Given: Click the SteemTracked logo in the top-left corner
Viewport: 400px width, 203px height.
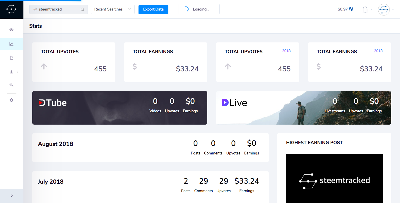Looking at the screenshot, I should (11, 9).
